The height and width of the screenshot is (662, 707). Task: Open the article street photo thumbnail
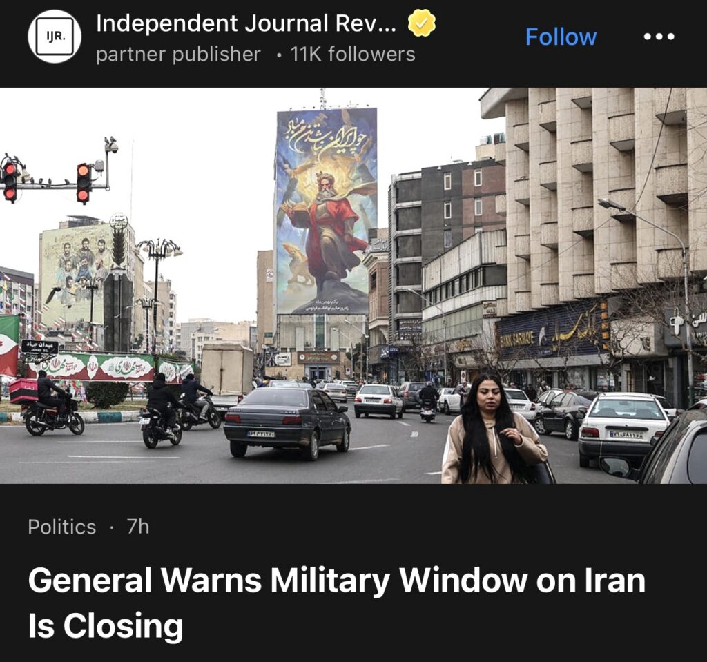click(x=353, y=286)
